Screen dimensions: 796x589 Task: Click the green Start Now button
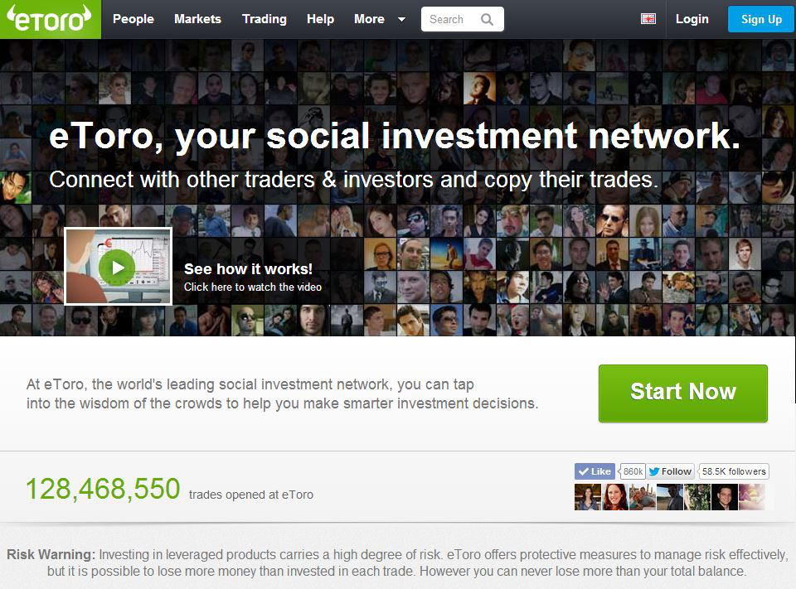(682, 393)
